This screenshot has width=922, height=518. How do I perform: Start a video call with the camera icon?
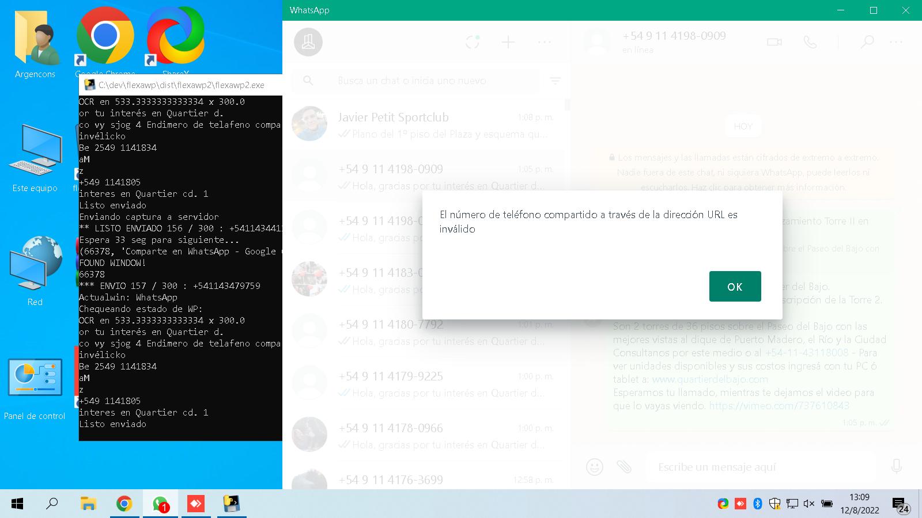click(774, 42)
